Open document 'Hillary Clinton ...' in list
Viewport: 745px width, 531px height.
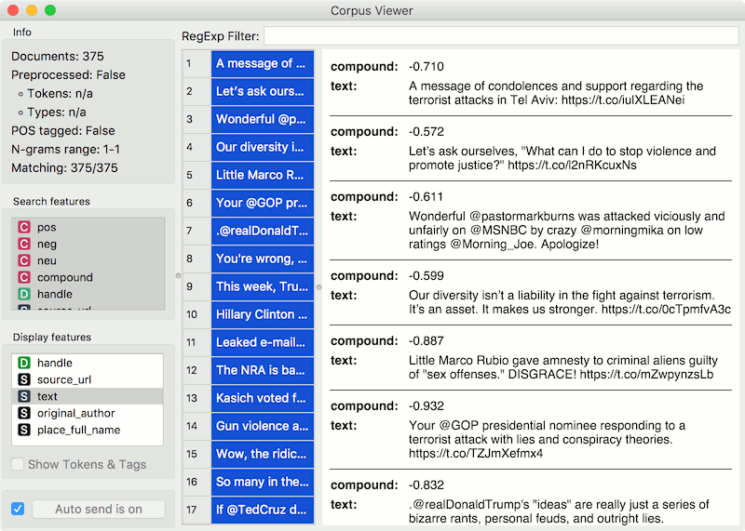(261, 314)
